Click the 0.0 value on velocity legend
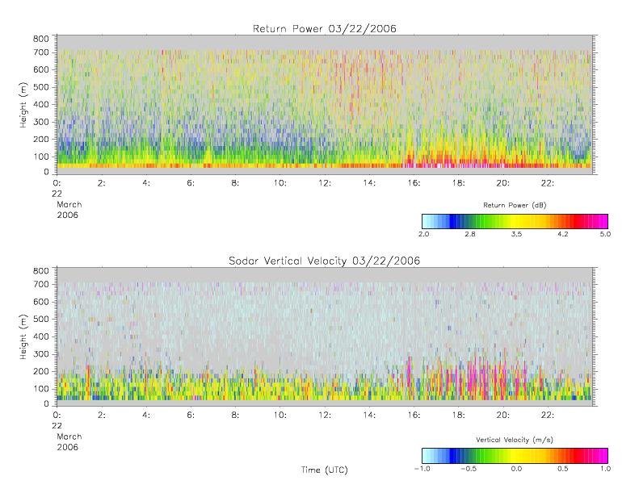 (x=516, y=469)
